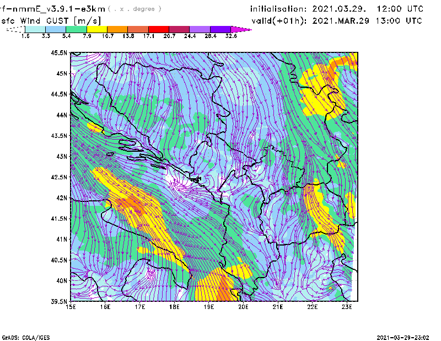Click the '5.4' legend value

(66, 36)
